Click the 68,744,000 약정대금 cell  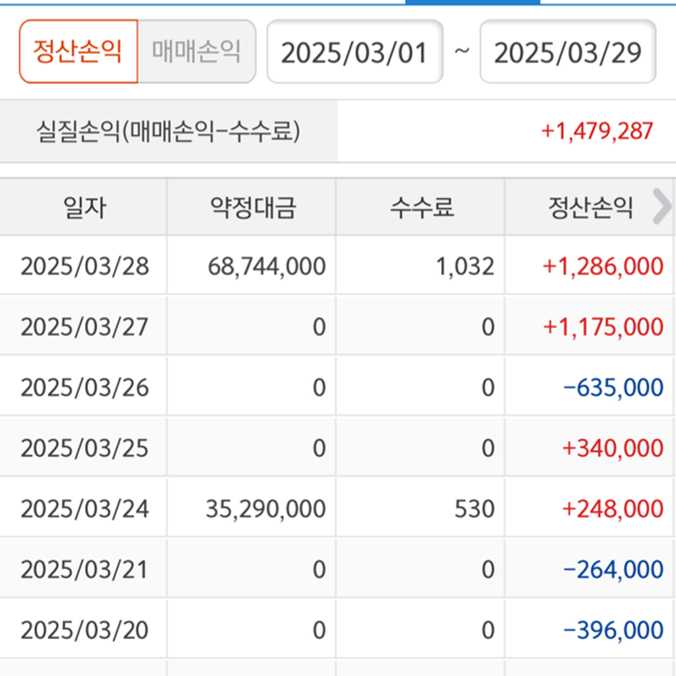(x=266, y=266)
